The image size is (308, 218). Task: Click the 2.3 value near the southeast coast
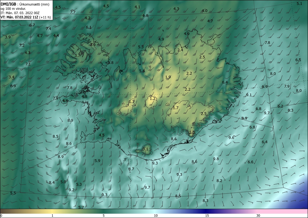coord(192,132)
